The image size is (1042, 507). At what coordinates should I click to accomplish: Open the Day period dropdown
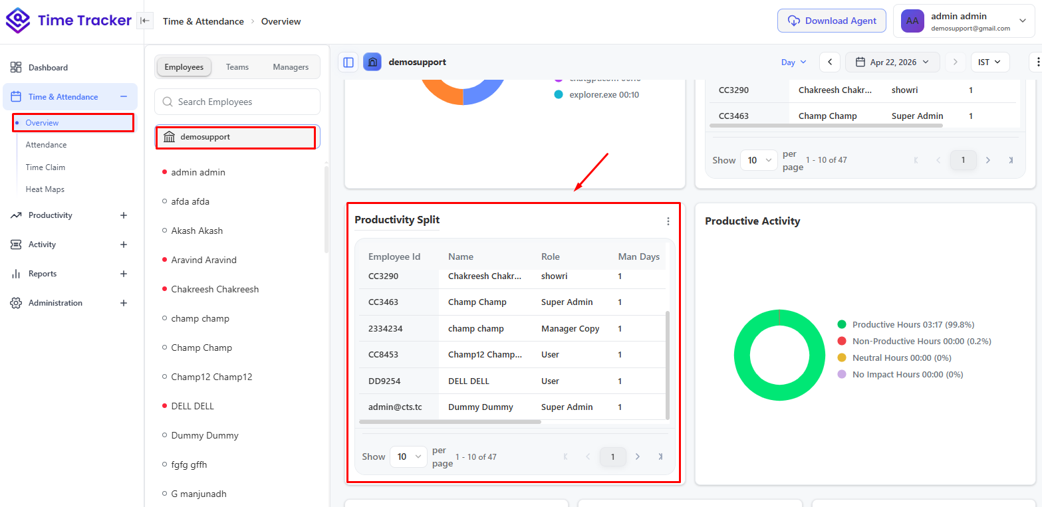(794, 62)
